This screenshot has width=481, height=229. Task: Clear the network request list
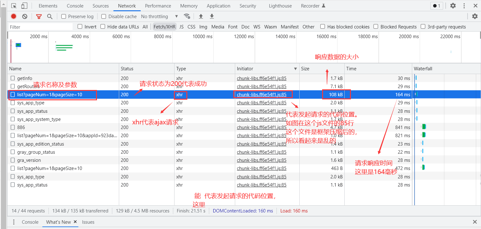[25, 16]
